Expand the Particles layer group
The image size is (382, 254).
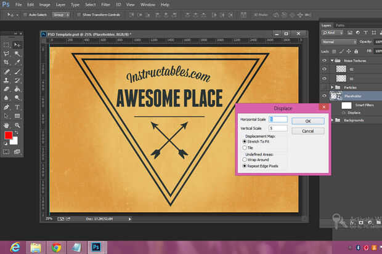(331, 87)
